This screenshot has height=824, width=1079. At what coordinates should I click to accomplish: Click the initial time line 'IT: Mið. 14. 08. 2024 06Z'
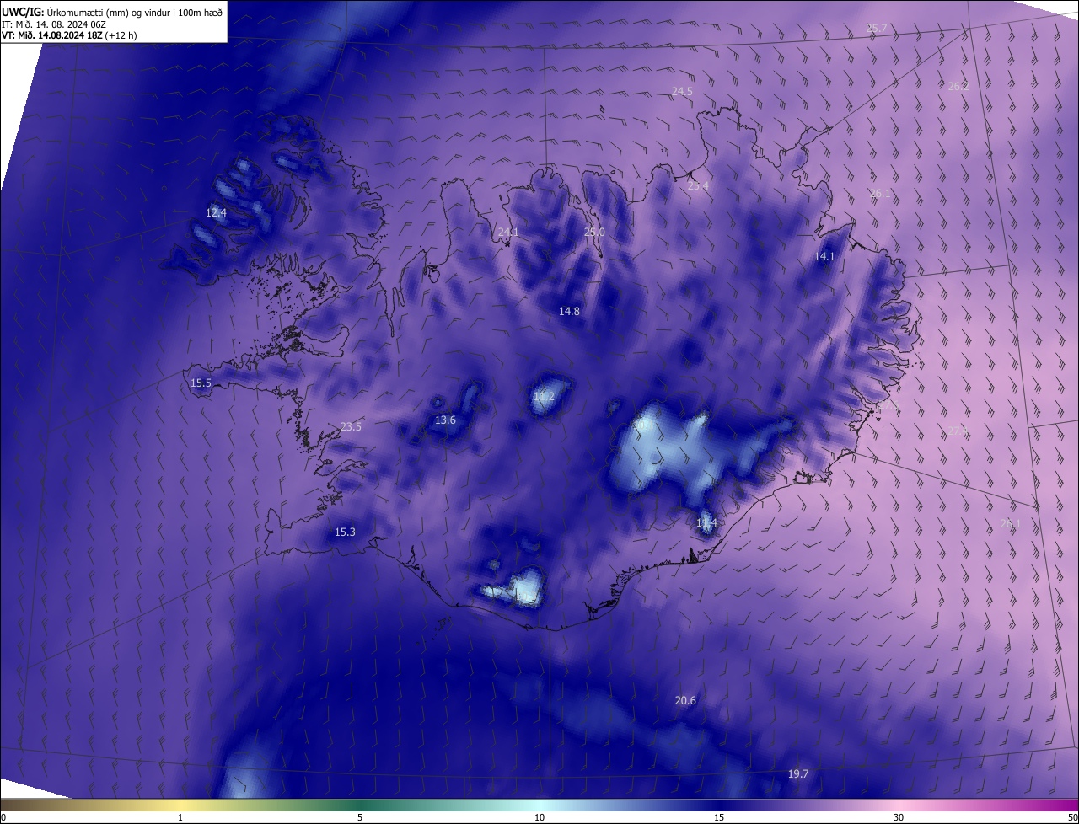[x=56, y=24]
